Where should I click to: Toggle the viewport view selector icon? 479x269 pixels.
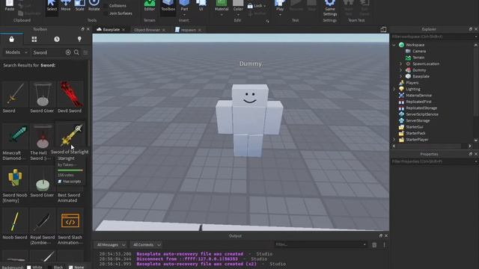point(383,30)
